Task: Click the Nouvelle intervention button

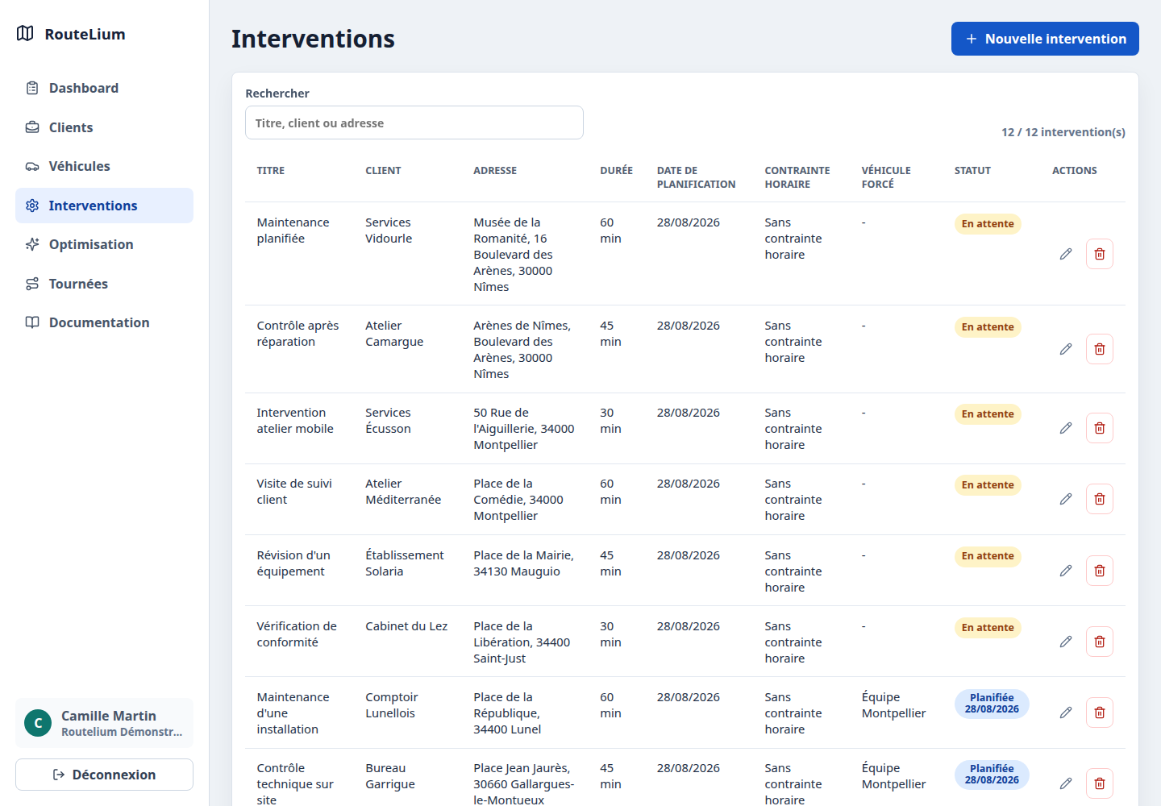Action: (x=1045, y=39)
